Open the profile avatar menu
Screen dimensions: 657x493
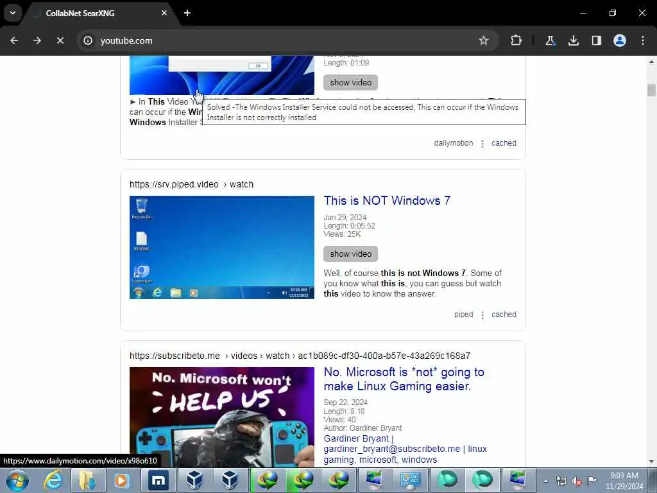[620, 40]
